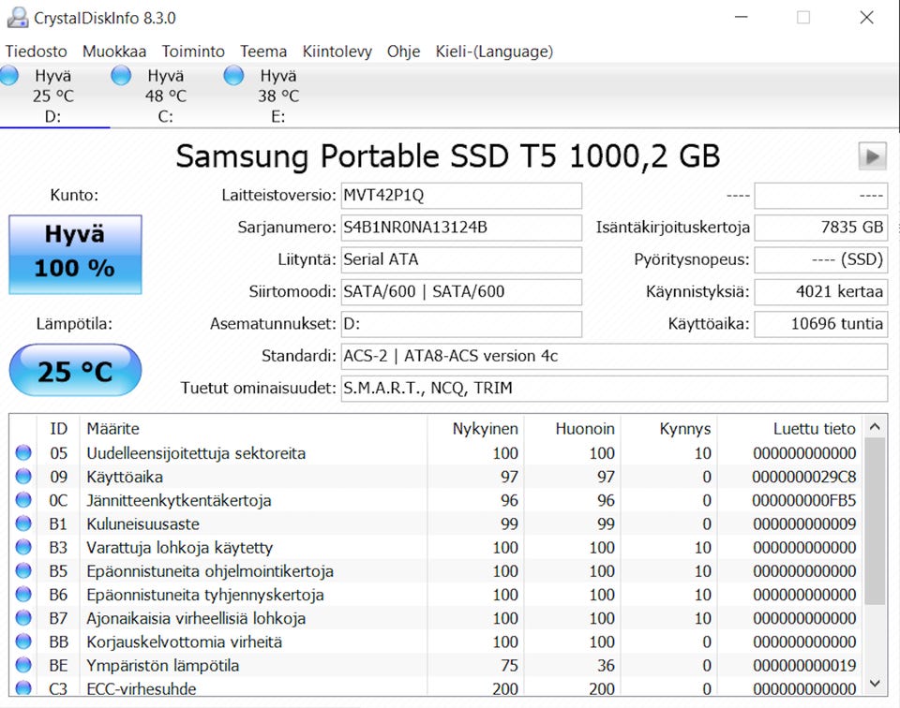
Task: Click the Käyttöaika value 10696 tuntia
Action: click(821, 324)
